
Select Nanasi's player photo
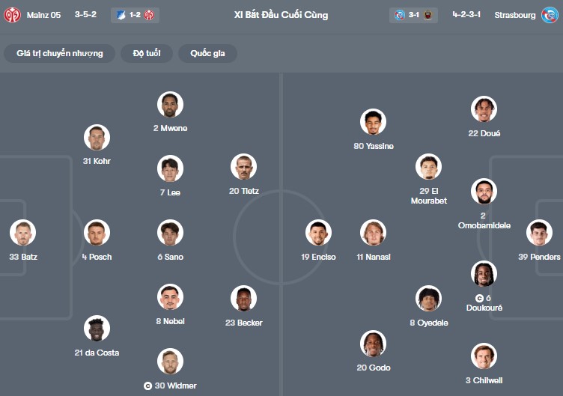tap(373, 233)
